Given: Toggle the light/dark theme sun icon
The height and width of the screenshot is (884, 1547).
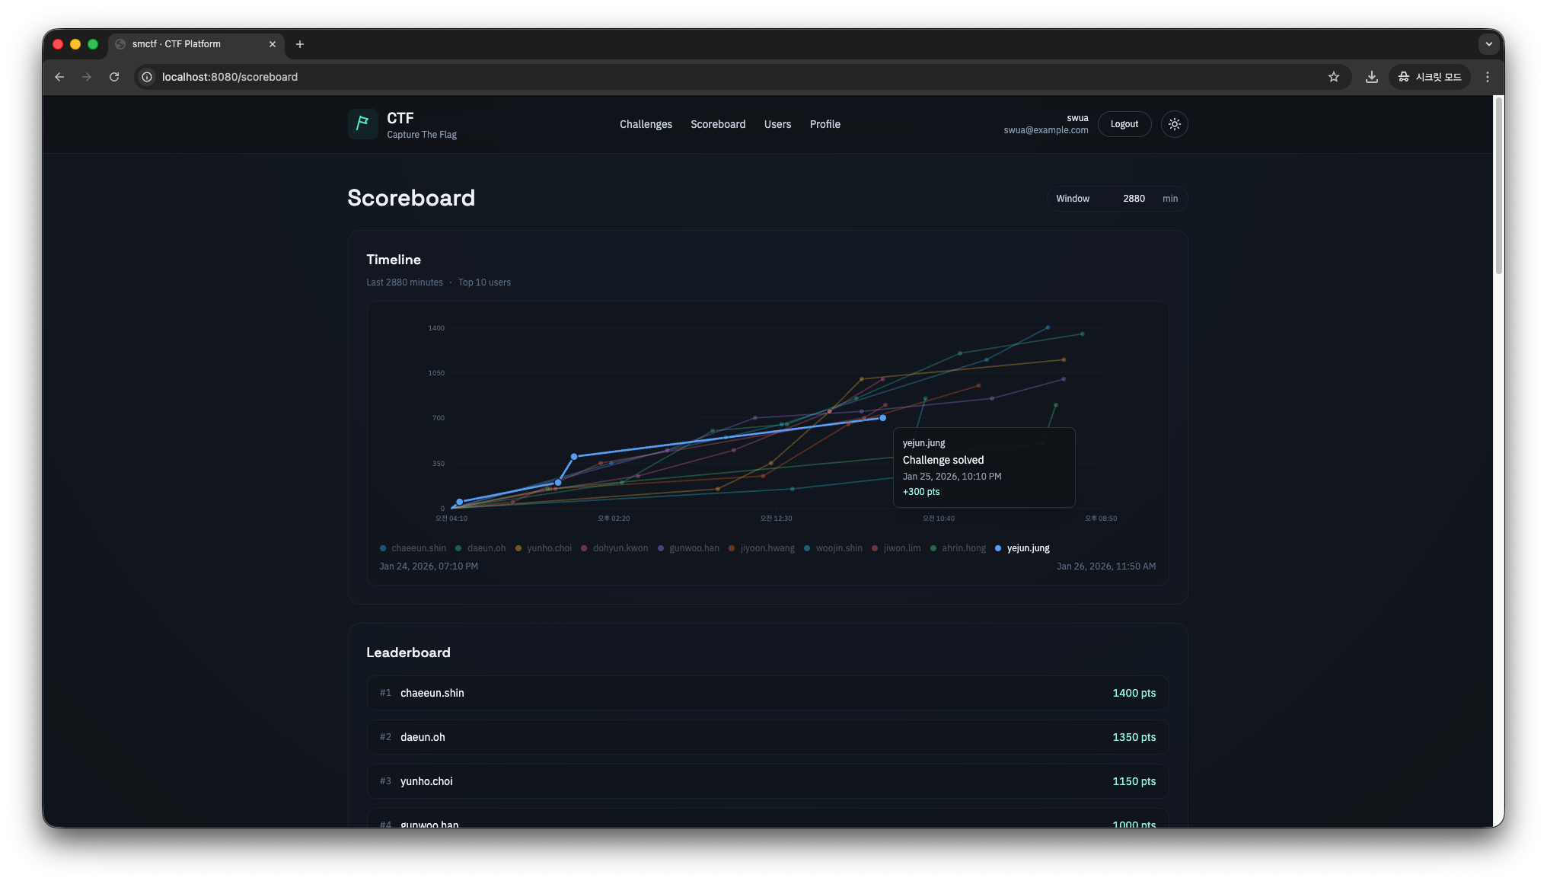Looking at the screenshot, I should [1174, 124].
